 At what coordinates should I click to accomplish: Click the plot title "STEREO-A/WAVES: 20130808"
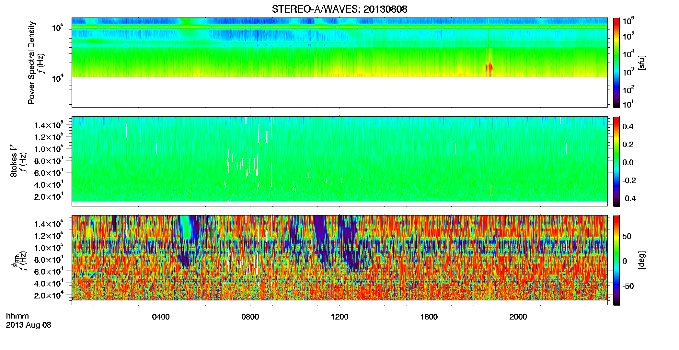point(339,9)
